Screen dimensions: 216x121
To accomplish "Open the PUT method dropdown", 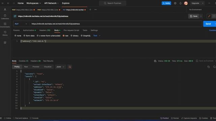I will tap(21, 24).
